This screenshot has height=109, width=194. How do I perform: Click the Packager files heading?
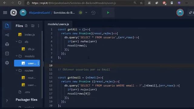pyautogui.click(x=26, y=100)
